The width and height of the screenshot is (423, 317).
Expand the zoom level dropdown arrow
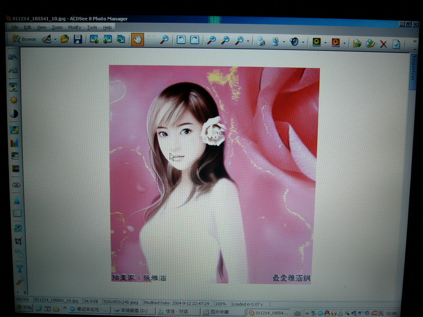click(249, 41)
